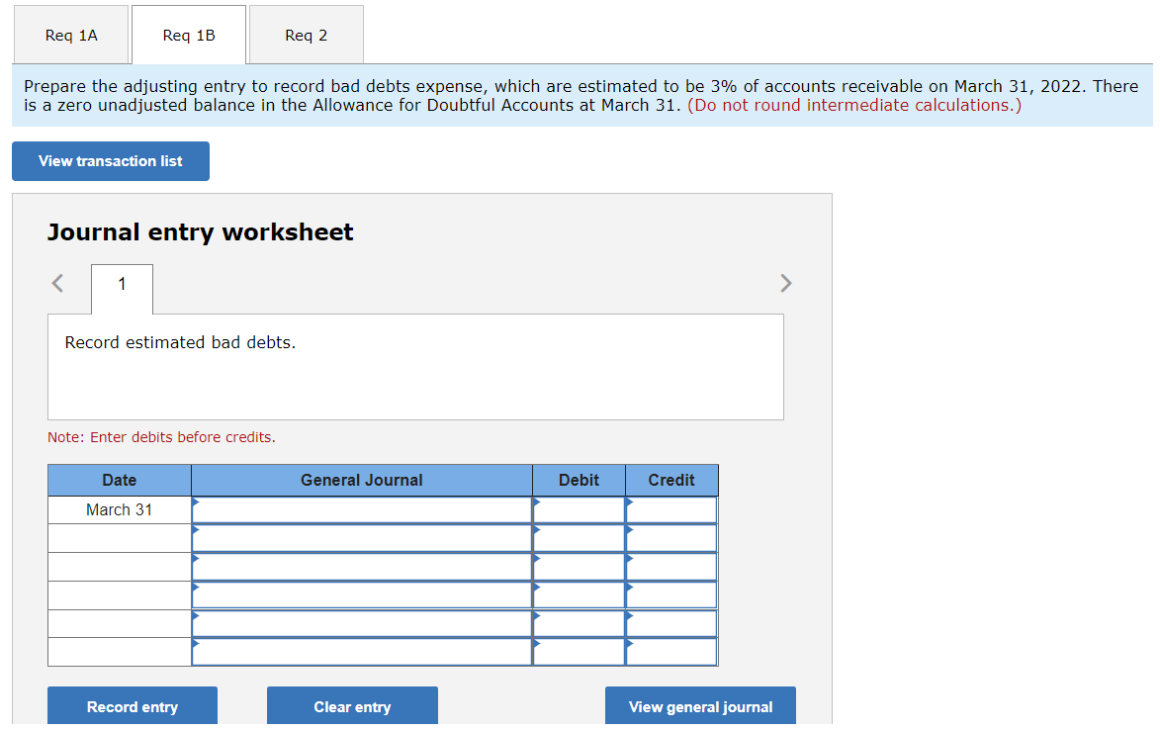Click the Debit field in the sixth row
The width and height of the screenshot is (1160, 730).
coord(580,652)
